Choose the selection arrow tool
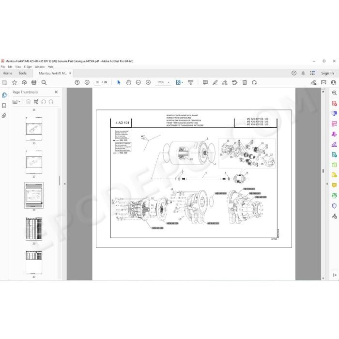Screen dimensions: 339x339 click(x=119, y=82)
